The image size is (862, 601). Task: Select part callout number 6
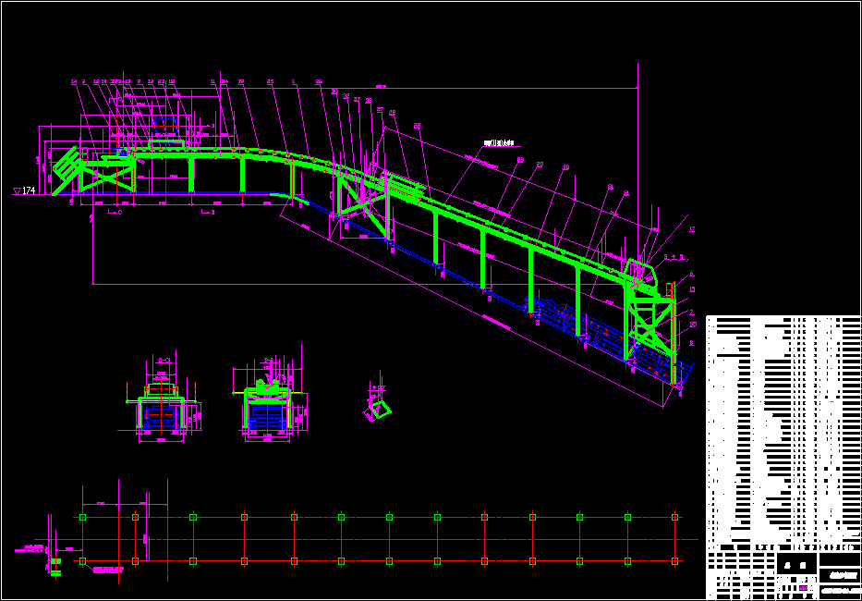tap(692, 274)
